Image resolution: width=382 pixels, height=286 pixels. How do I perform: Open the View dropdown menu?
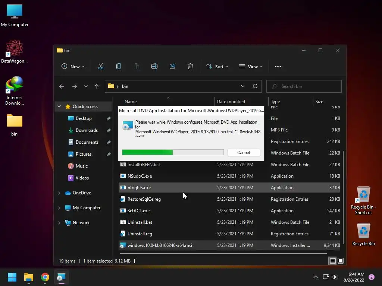click(x=251, y=66)
